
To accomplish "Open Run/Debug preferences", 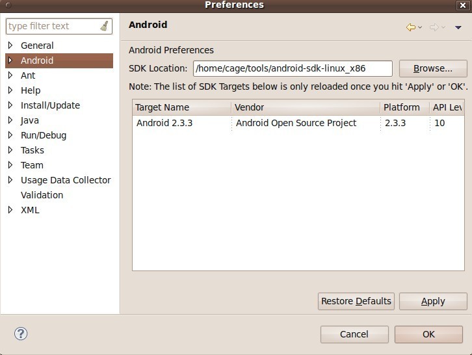I will click(44, 135).
